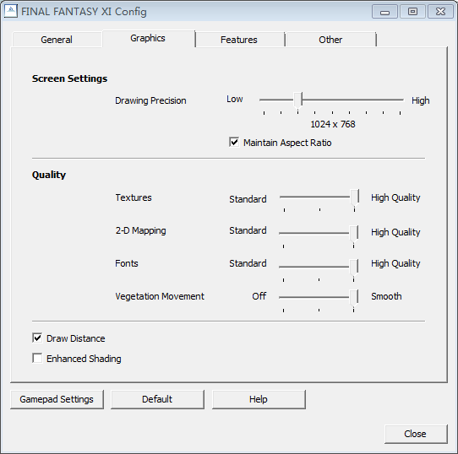This screenshot has height=454, width=458.
Task: Click the Vegetation Movement slider thumb
Action: (354, 298)
